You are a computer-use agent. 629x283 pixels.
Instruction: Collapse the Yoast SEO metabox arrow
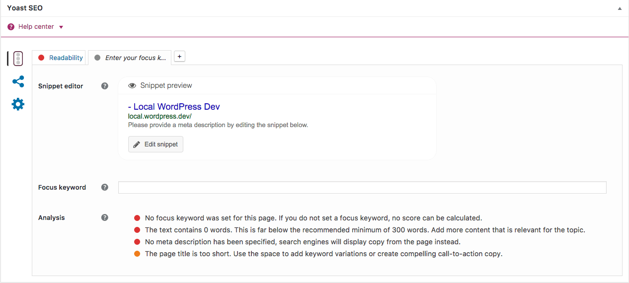click(x=620, y=8)
